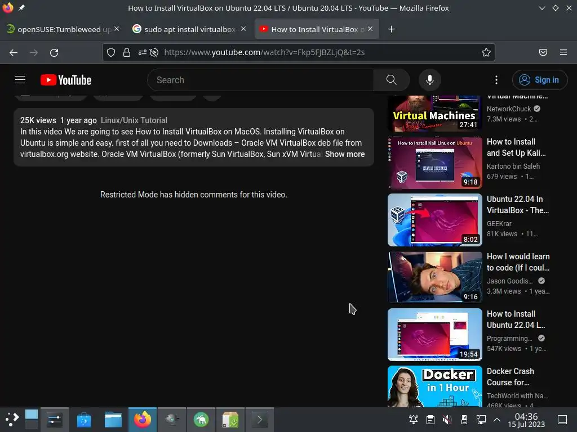Open the green circular taskbar app
The image size is (577, 432).
coord(201,420)
